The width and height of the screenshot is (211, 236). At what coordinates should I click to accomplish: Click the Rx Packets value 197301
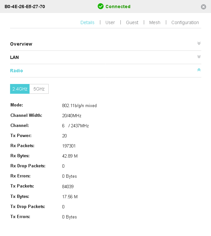click(x=69, y=146)
